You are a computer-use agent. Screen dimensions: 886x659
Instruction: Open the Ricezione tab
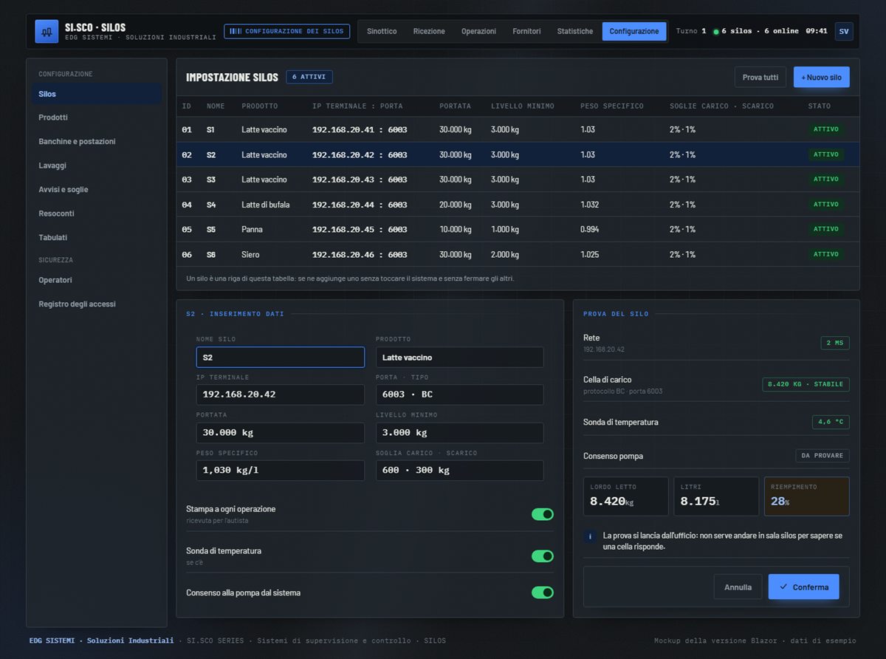pos(429,31)
